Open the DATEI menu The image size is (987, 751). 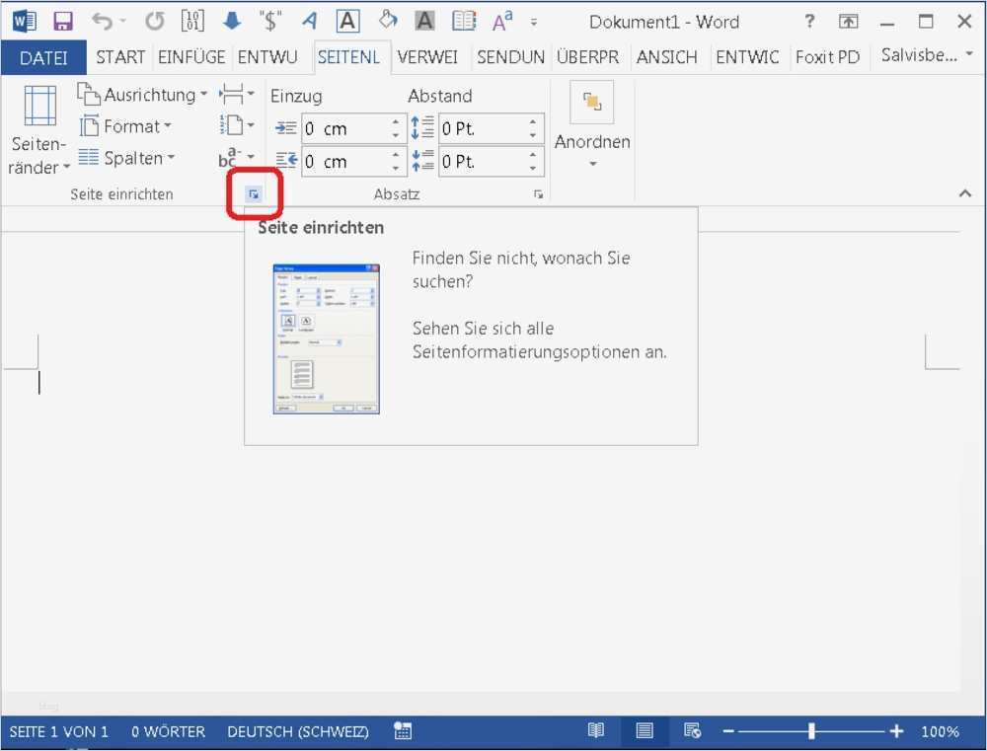pyautogui.click(x=43, y=57)
